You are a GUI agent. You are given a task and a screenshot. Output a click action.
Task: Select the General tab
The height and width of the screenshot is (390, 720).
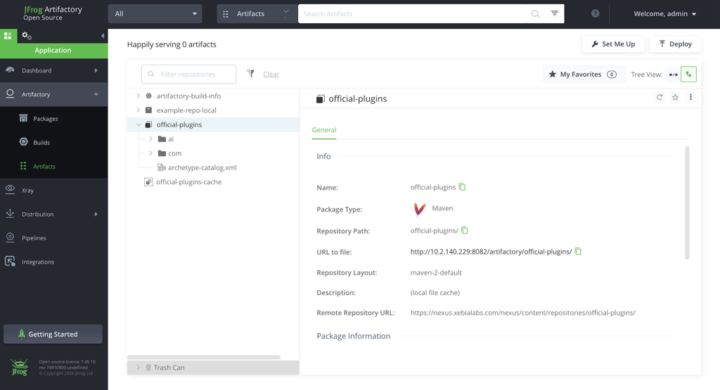pos(324,130)
